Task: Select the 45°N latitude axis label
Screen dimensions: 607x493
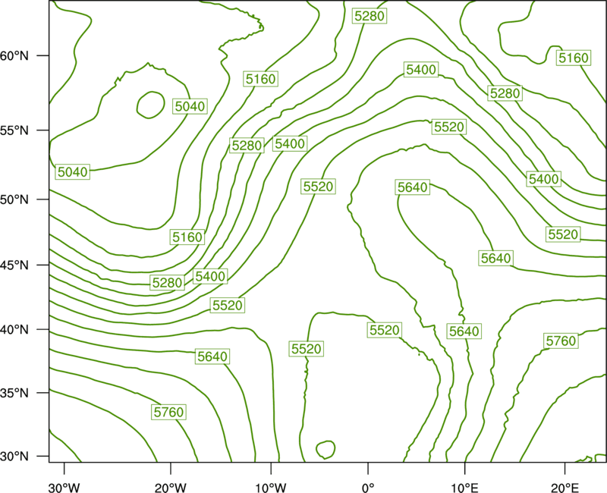Action: click(14, 265)
